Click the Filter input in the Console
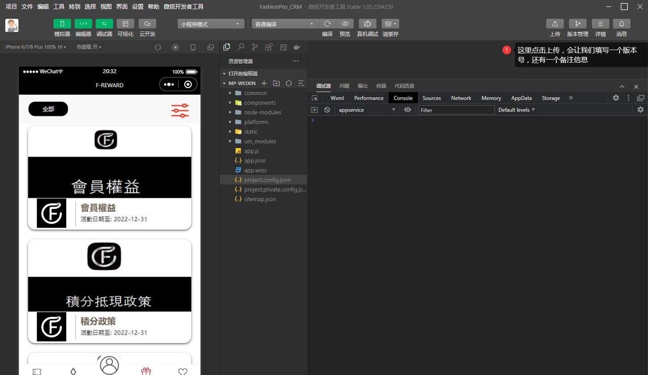 pyautogui.click(x=456, y=110)
